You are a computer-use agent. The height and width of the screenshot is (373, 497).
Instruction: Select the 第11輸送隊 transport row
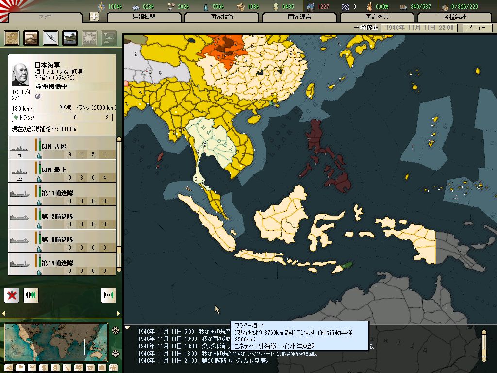click(62, 194)
